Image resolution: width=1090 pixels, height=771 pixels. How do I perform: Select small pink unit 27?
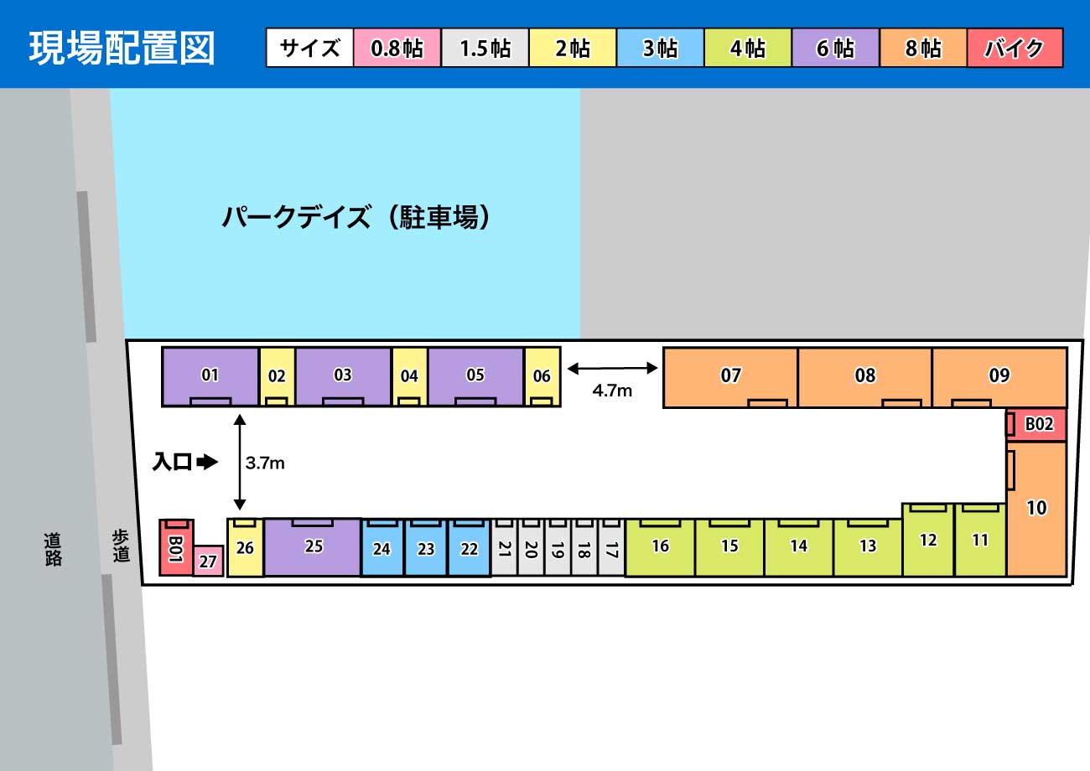coord(208,561)
